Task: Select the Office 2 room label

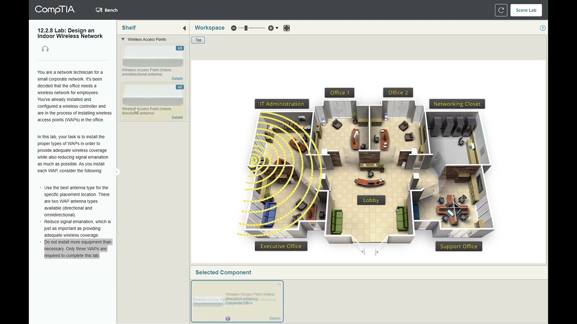Action: click(x=398, y=93)
